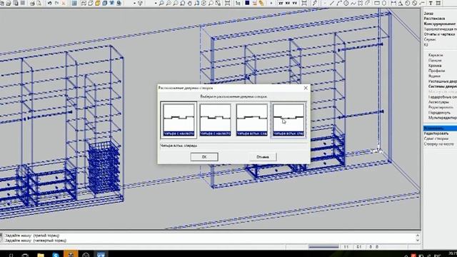457x257 pixels.
Task: Undo the last action
Action: coord(49,3)
